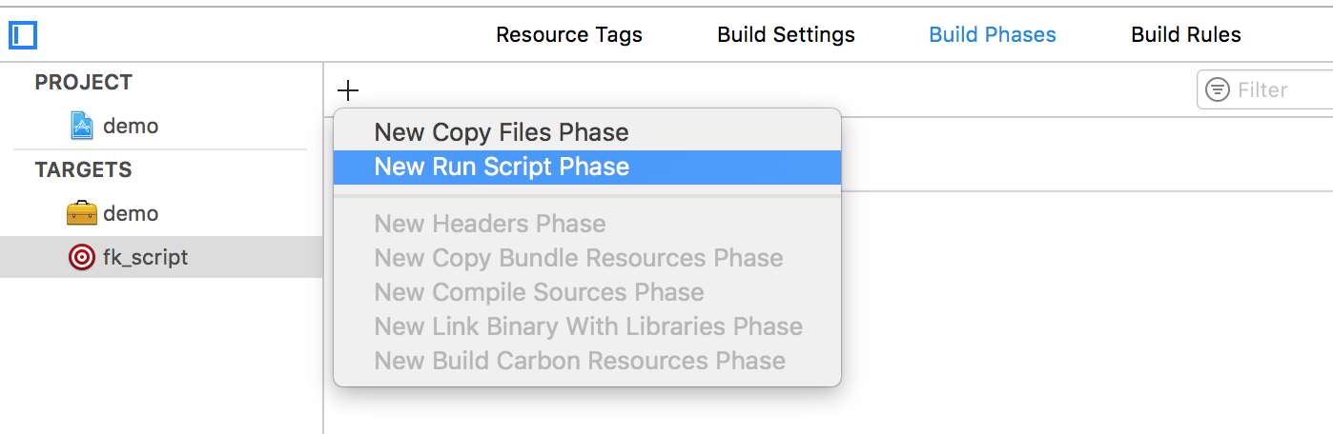Click the demo target toolbox icon
Screen dimensions: 1333x434
[82, 213]
